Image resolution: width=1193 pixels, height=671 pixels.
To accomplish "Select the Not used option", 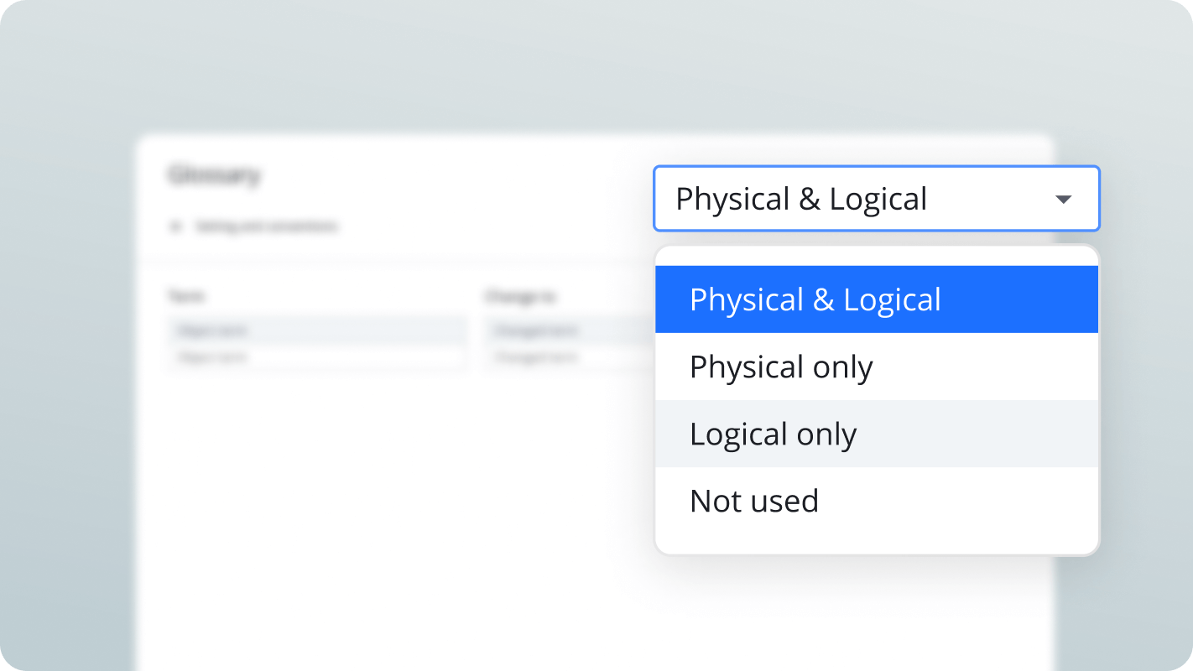I will [x=876, y=501].
